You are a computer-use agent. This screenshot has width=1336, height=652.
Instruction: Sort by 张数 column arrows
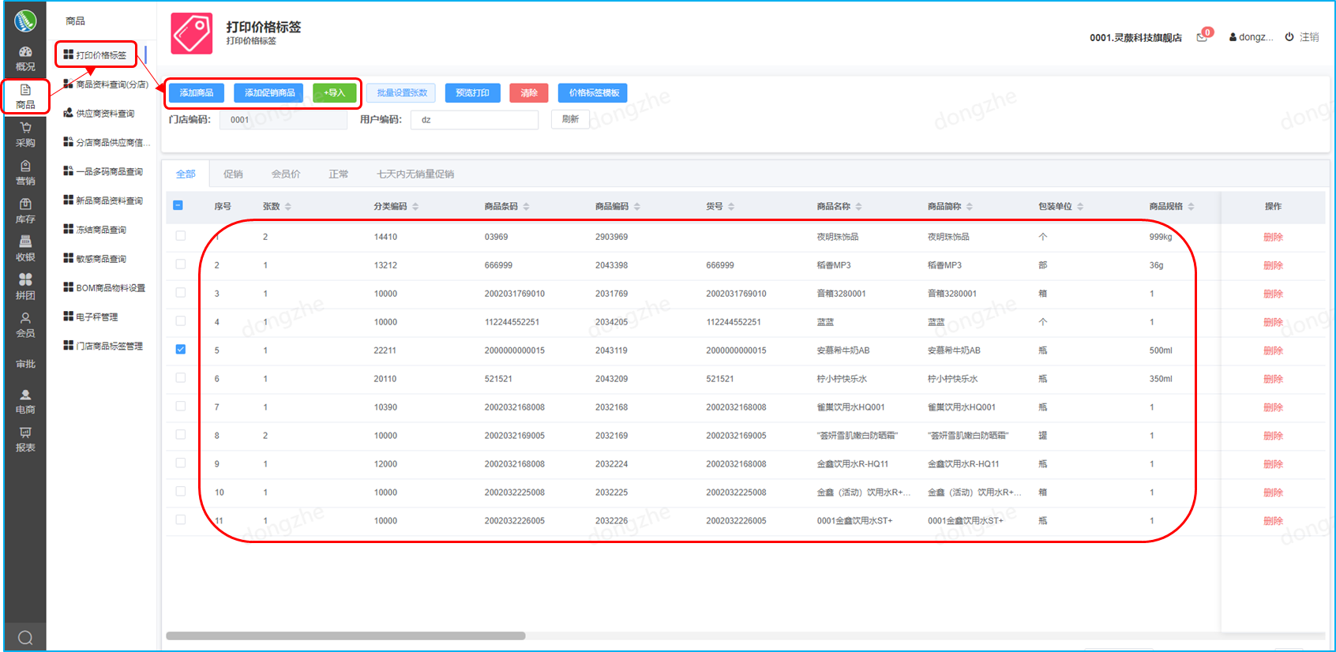pyautogui.click(x=288, y=207)
